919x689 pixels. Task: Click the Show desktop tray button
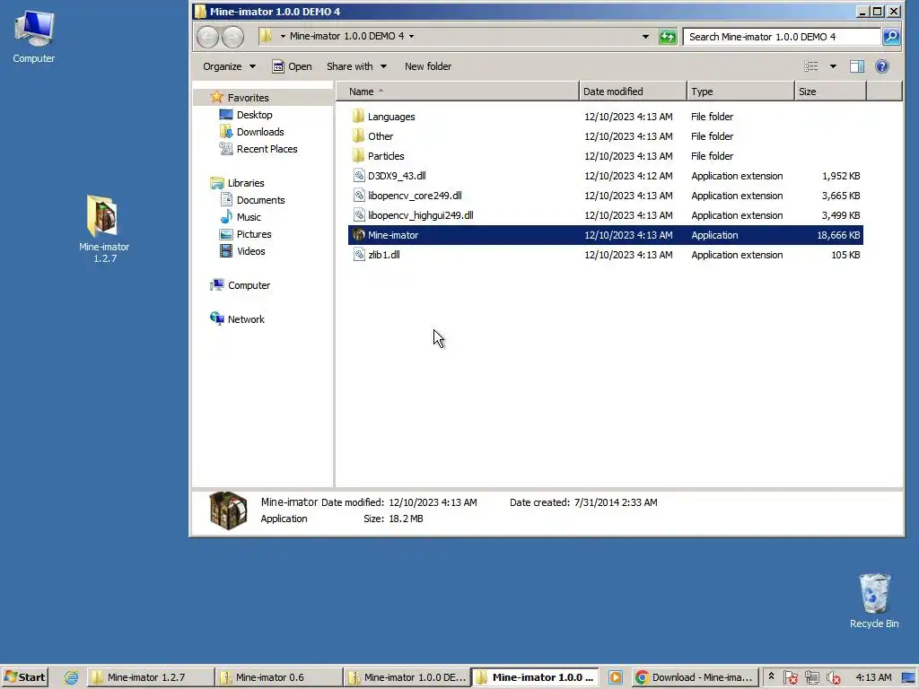pyautogui.click(x=909, y=677)
